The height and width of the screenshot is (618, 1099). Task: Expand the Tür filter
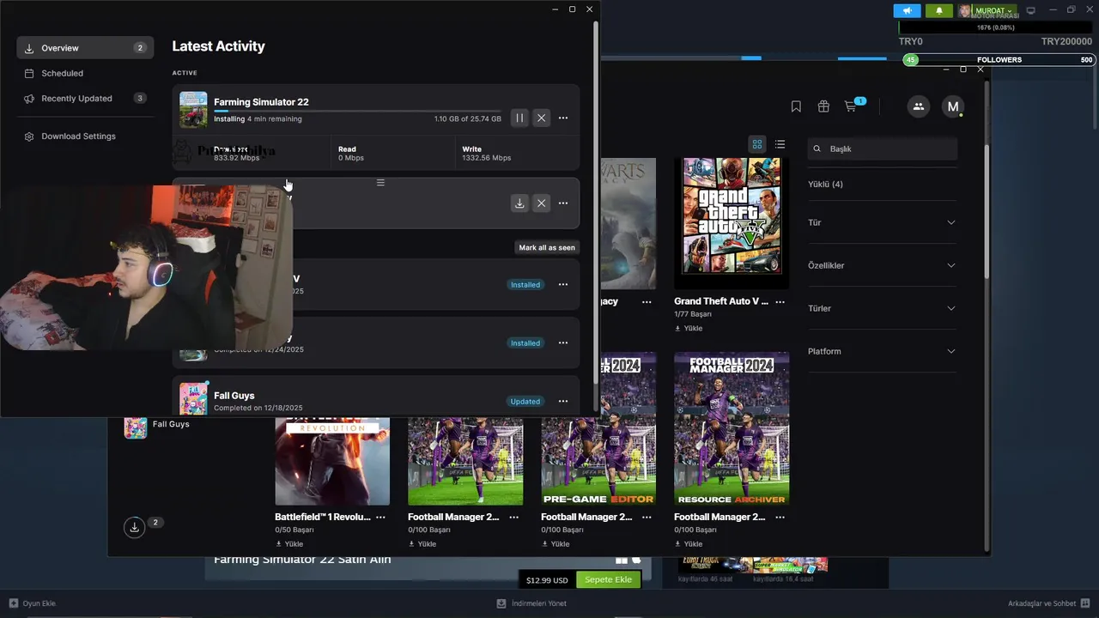[882, 222]
